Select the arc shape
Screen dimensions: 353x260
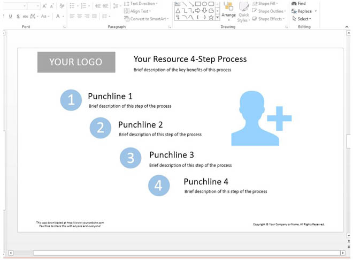pyautogui.click(x=185, y=17)
